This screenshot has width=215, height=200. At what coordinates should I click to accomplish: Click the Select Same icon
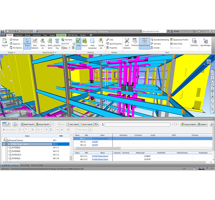50,41
